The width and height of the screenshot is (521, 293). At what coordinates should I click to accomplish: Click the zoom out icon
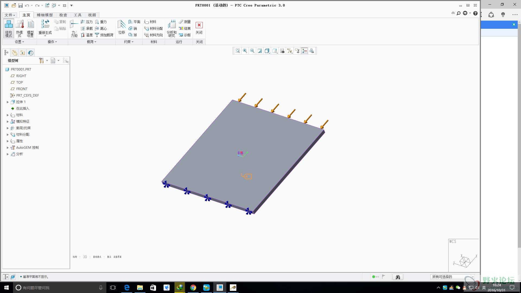tap(252, 51)
